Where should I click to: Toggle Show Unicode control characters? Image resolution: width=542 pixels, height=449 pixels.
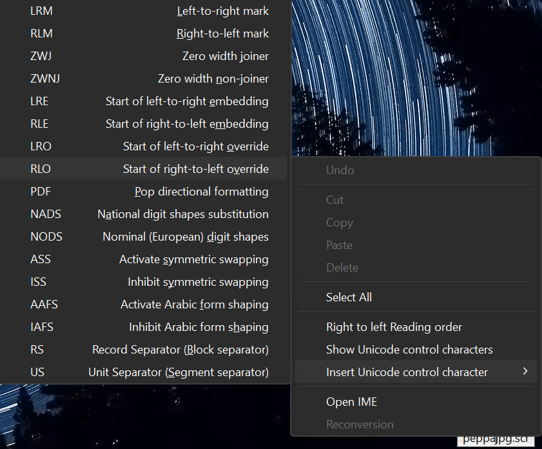pos(409,350)
